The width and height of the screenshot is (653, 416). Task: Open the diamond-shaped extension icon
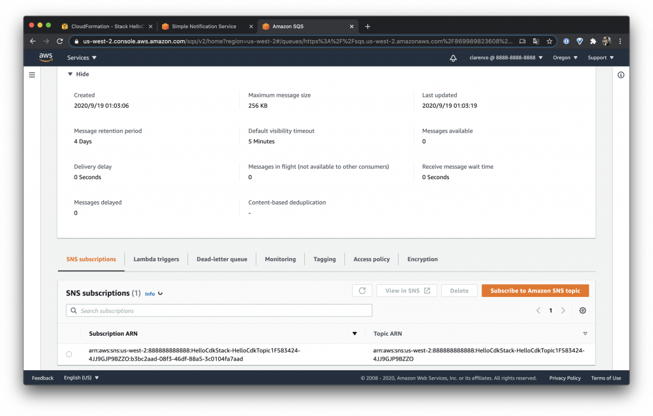[x=580, y=41]
